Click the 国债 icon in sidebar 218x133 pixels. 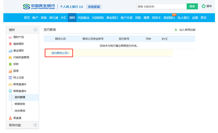coord(10,71)
